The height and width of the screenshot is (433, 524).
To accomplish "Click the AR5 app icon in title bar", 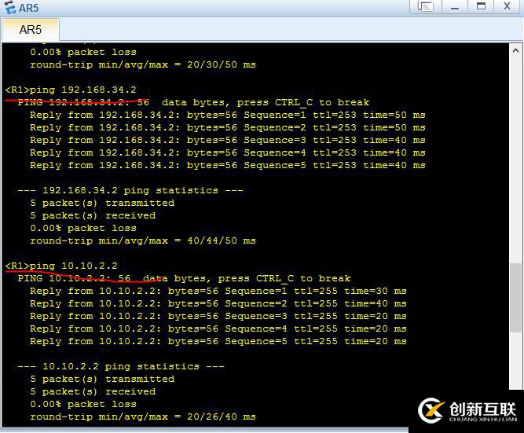I will click(9, 7).
